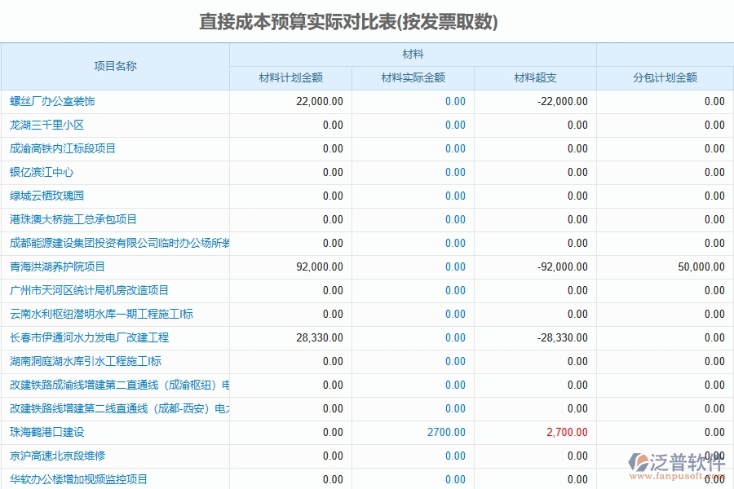The height and width of the screenshot is (489, 734).
Task: Select the 项目名称 column header
Action: coord(116,66)
